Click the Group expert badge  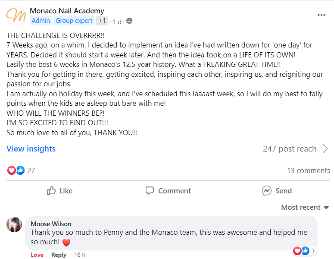click(x=74, y=21)
